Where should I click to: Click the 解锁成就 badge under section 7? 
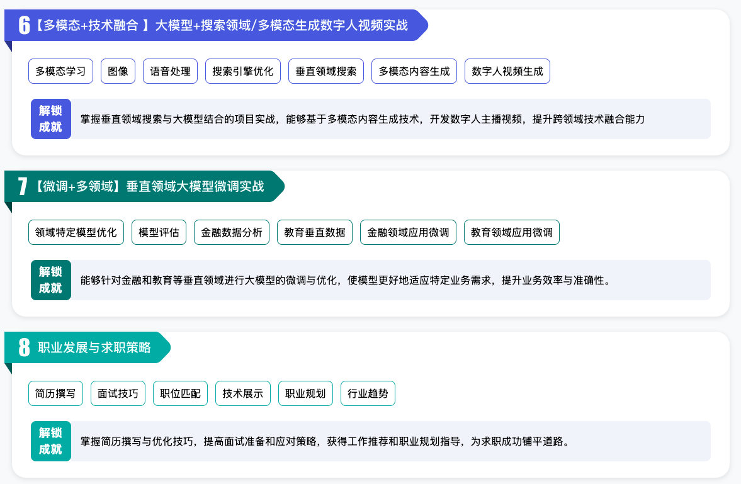pos(50,279)
